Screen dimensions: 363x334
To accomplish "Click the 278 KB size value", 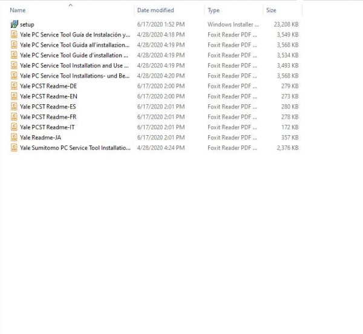I will pyautogui.click(x=290, y=117).
